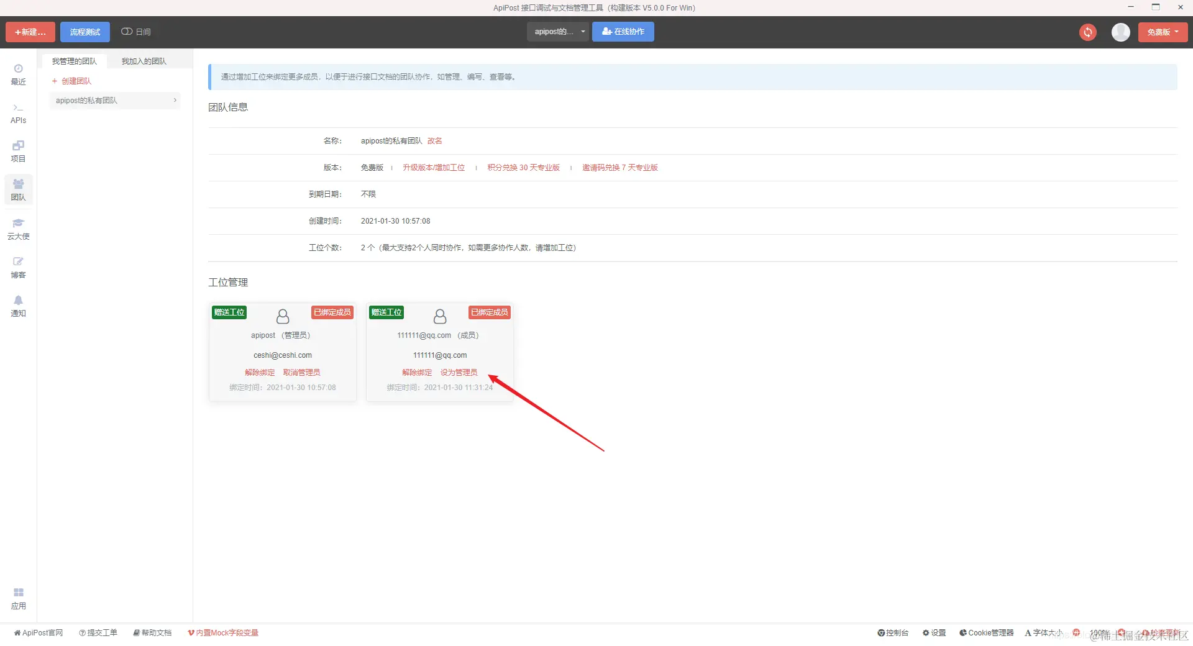Open 控制台 console in the status bar
Screen dimensions: 1193x646
coord(893,633)
